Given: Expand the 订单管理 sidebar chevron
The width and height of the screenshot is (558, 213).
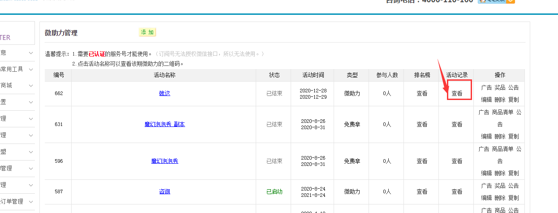Looking at the screenshot, I should point(30,202).
